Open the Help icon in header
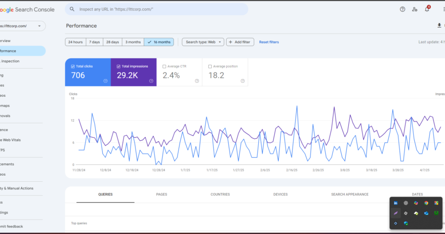 [403, 9]
